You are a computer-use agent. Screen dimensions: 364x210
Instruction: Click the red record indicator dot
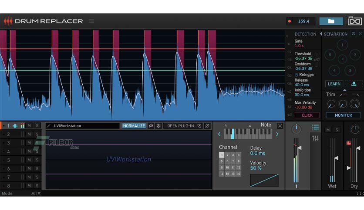pyautogui.click(x=290, y=21)
